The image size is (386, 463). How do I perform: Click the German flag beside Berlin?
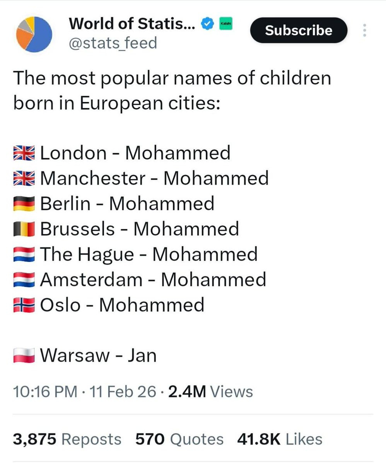click(24, 204)
